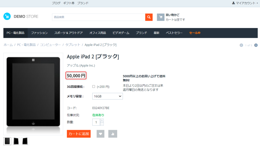Image resolution: width=260 pixels, height=148 pixels.
Task: Open the ビデオゲーム menu
Action: (x=121, y=33)
